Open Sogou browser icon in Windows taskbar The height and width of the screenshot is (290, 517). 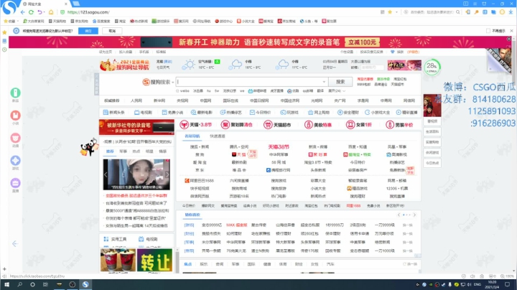[85, 284]
